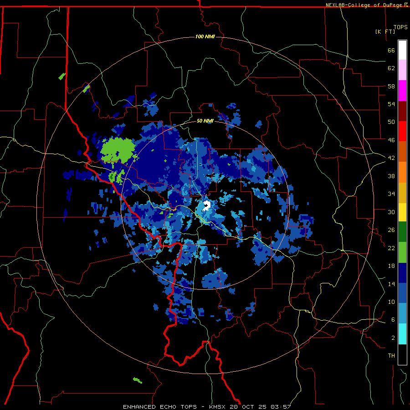Click the 38 value on the scale

(391, 176)
